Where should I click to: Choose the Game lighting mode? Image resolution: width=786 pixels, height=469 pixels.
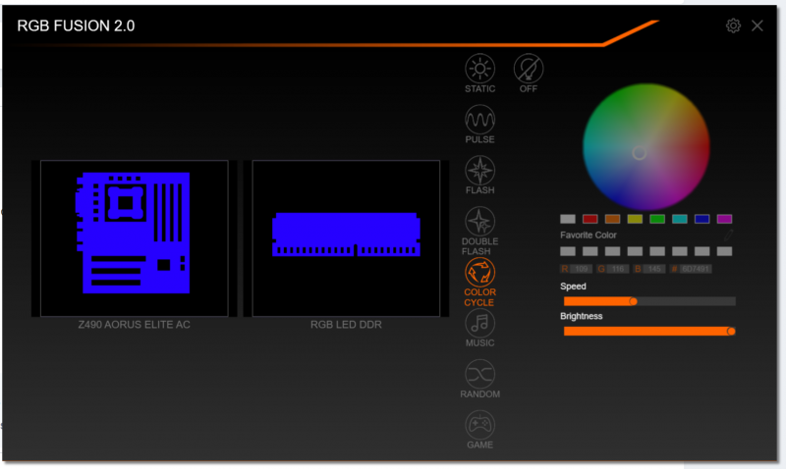click(x=480, y=425)
